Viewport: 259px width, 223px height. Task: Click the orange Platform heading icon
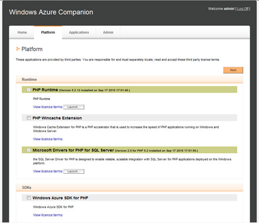tap(18, 49)
